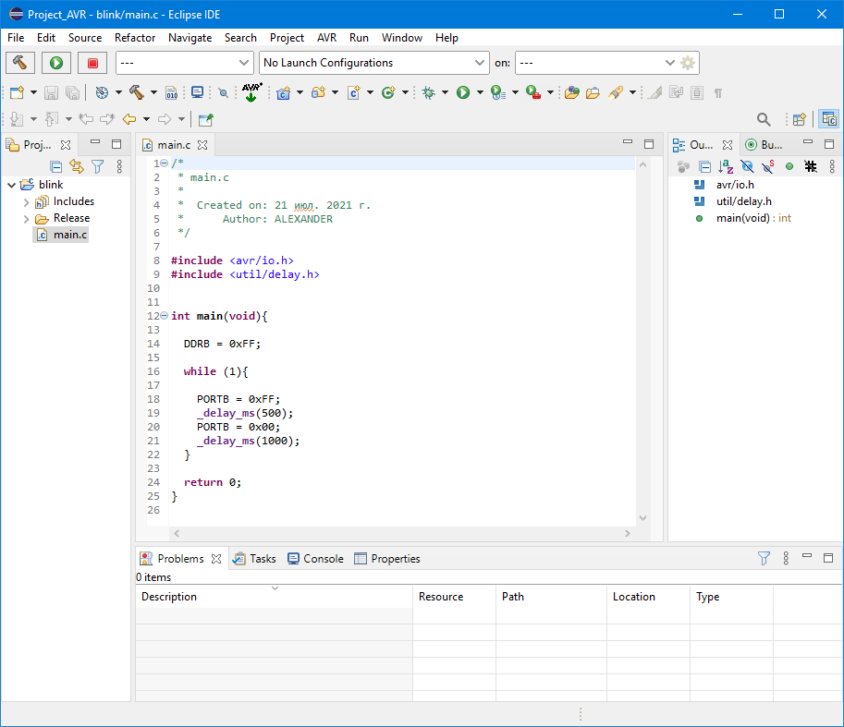Screen dimensions: 844x727
Task: Open the Refactor menu
Action: (135, 38)
